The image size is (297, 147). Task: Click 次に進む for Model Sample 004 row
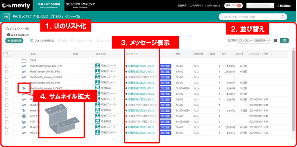(x=166, y=72)
